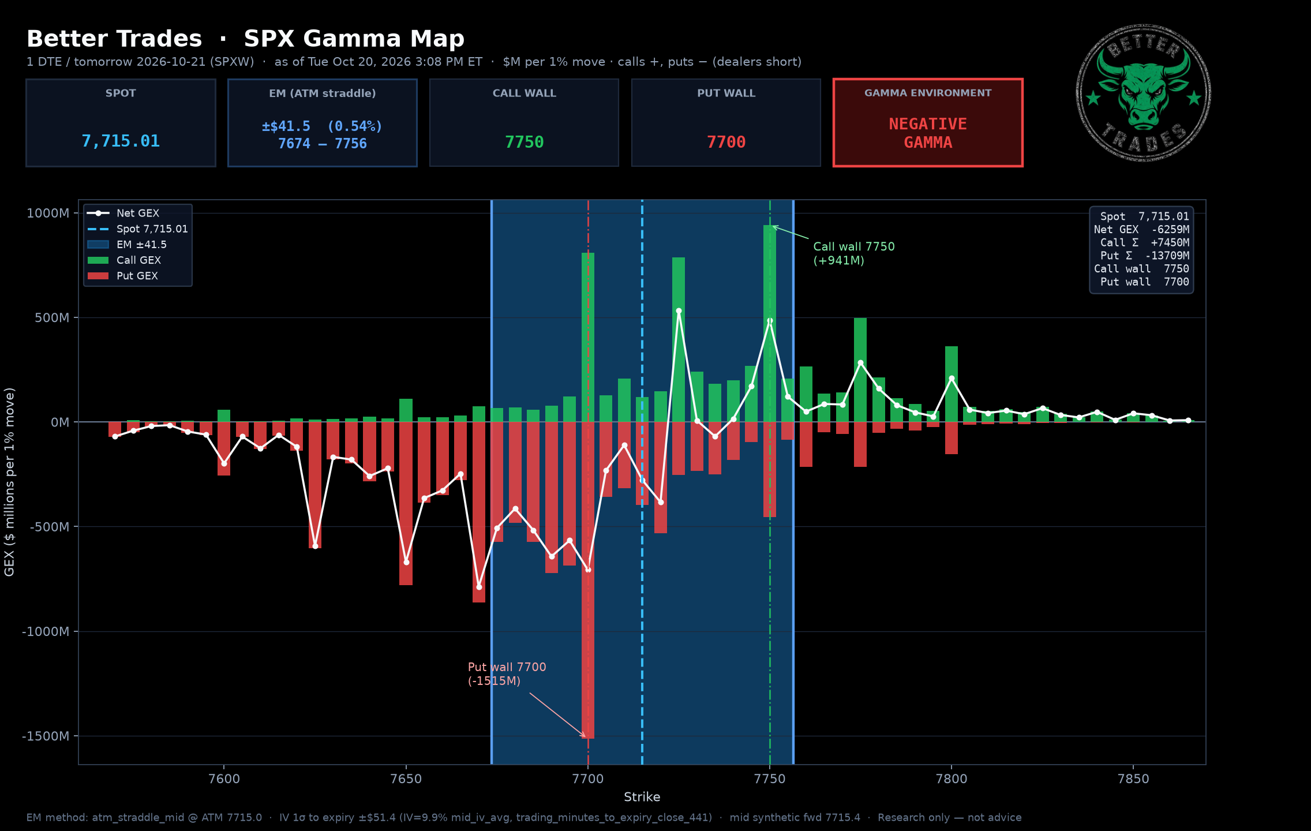Click the Net GEX peak point at 7725
The height and width of the screenshot is (831, 1311).
(x=679, y=310)
